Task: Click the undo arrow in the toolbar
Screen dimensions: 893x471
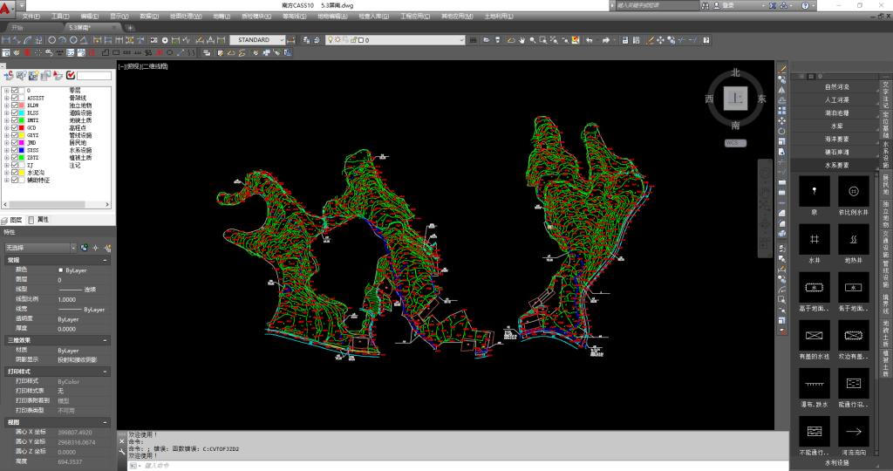Action: click(590, 40)
